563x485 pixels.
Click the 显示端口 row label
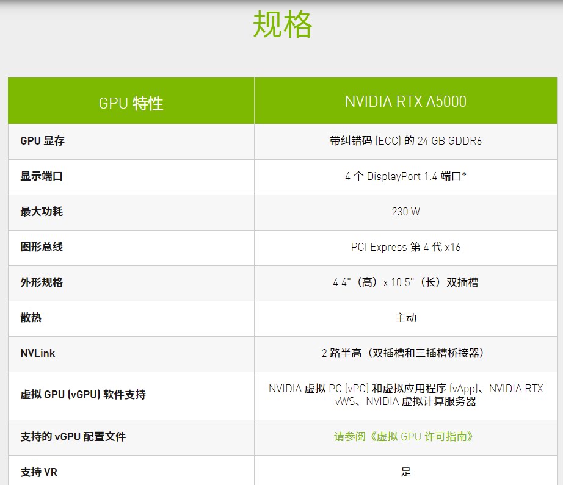42,176
